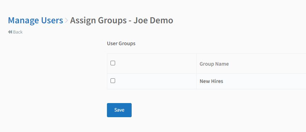Click the Group Name column header

tap(214, 64)
